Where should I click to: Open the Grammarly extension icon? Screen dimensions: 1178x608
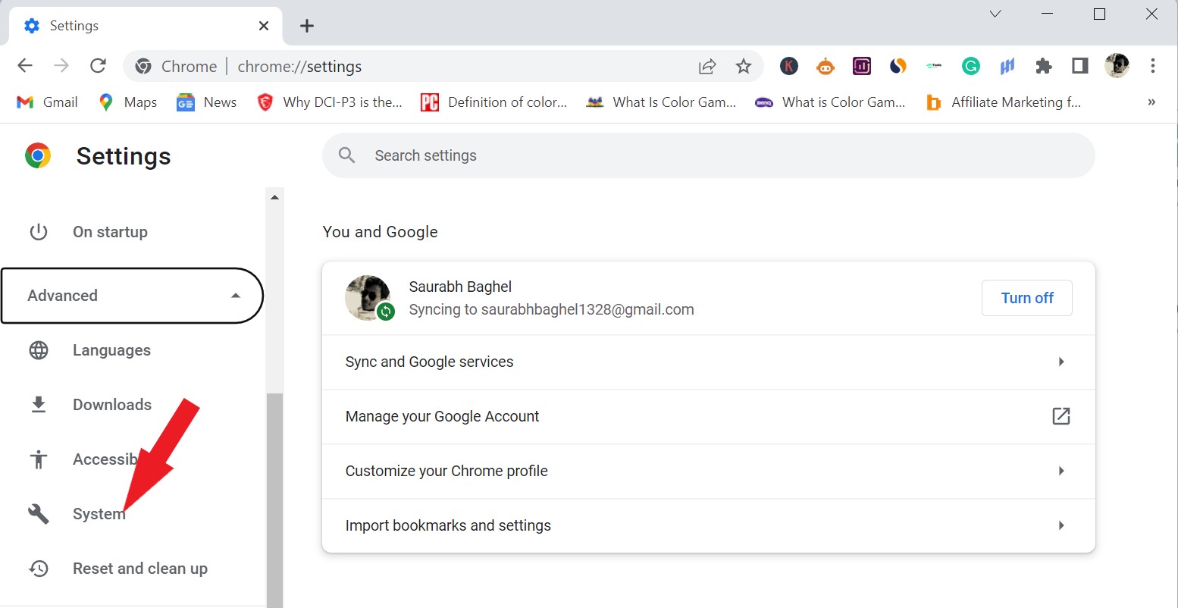point(970,66)
